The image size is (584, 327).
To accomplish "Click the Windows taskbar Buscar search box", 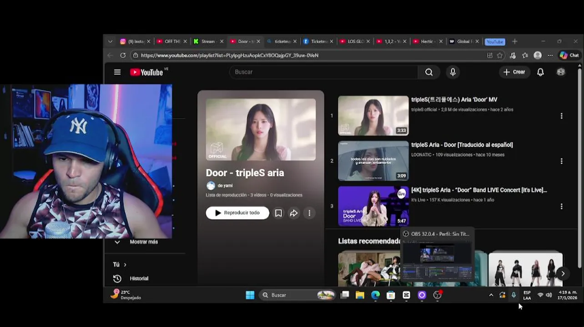I will [297, 295].
